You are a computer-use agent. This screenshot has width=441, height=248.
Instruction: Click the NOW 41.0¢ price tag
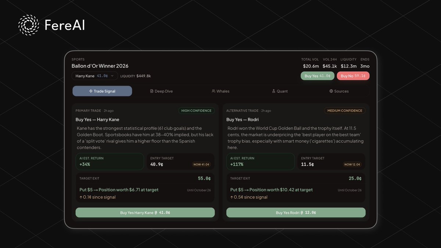201,165
